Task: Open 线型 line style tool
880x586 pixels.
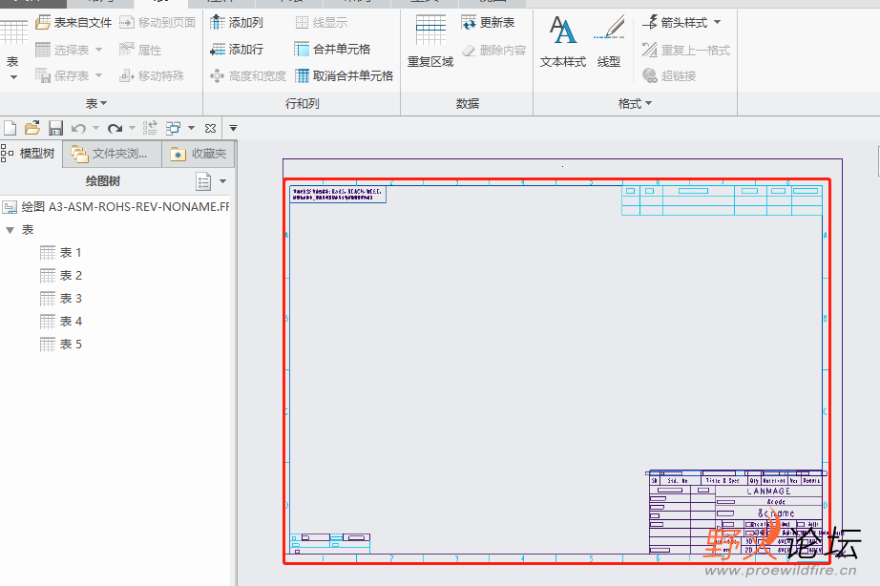Action: [x=609, y=42]
